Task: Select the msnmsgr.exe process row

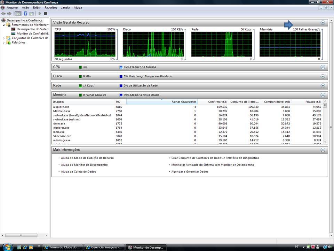Action: coord(188,140)
